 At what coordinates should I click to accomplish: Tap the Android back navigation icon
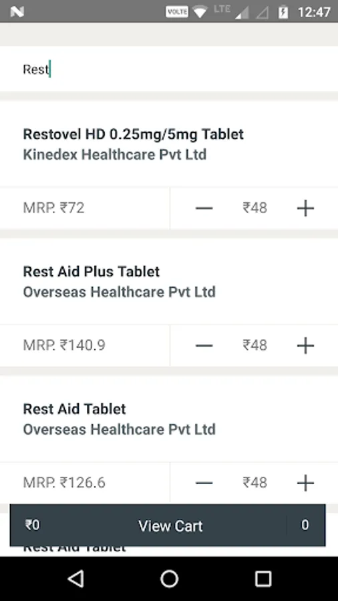[76, 578]
